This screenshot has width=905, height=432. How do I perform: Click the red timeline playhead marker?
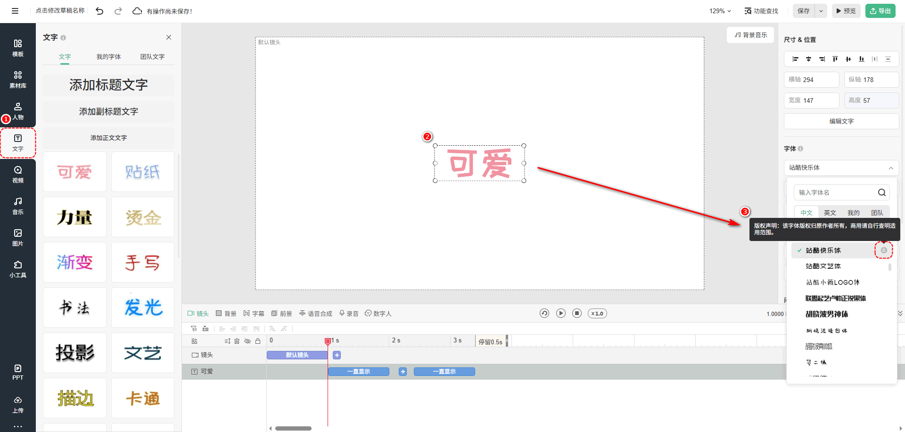[328, 341]
